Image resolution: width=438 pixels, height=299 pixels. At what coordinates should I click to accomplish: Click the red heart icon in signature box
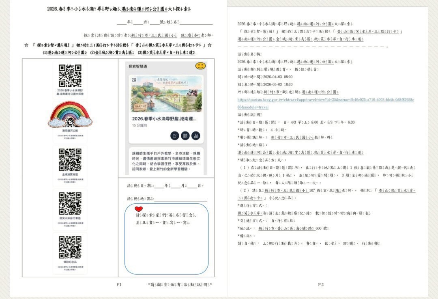(x=139, y=209)
